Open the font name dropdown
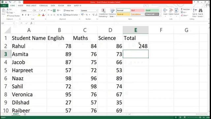This screenshot has height=119, width=211. click(33, 11)
